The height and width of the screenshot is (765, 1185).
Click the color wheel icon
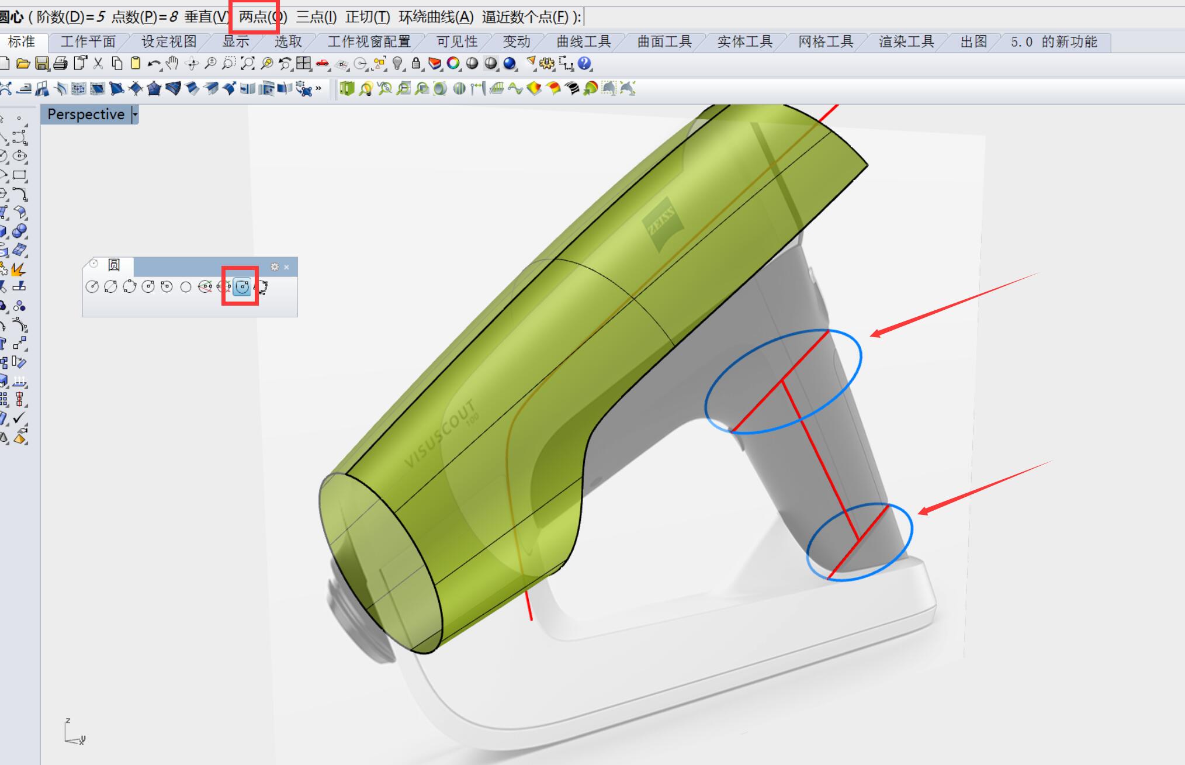tap(453, 64)
